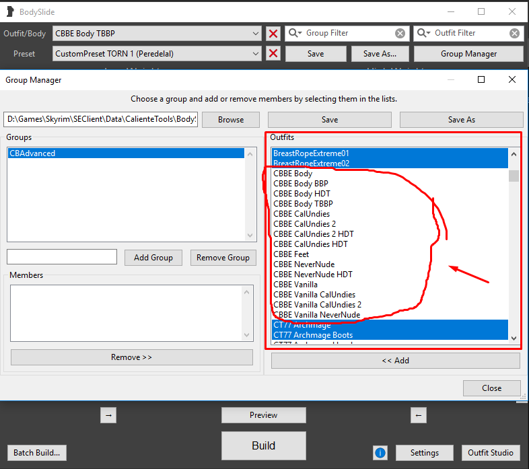The image size is (529, 469).
Task: Open Outfit Studio
Action: [492, 453]
